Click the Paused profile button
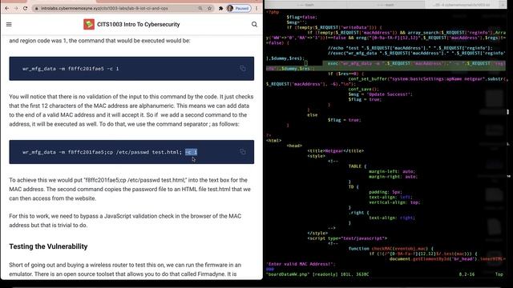This screenshot has height=288, width=513. [239, 8]
